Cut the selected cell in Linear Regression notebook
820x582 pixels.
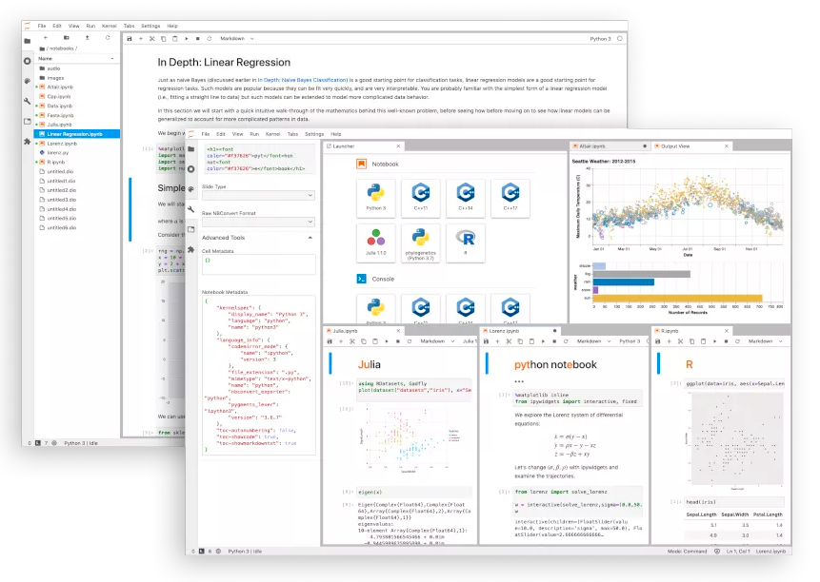tap(152, 39)
